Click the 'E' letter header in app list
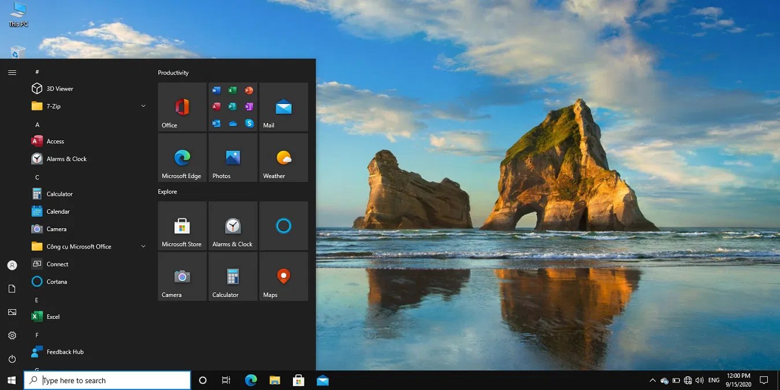 point(37,300)
